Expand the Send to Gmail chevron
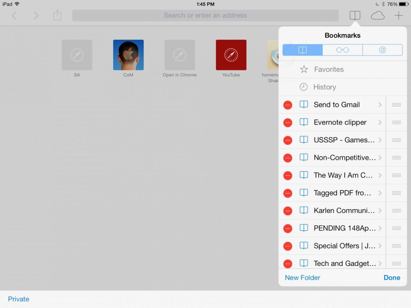This screenshot has height=308, width=411. [380, 105]
